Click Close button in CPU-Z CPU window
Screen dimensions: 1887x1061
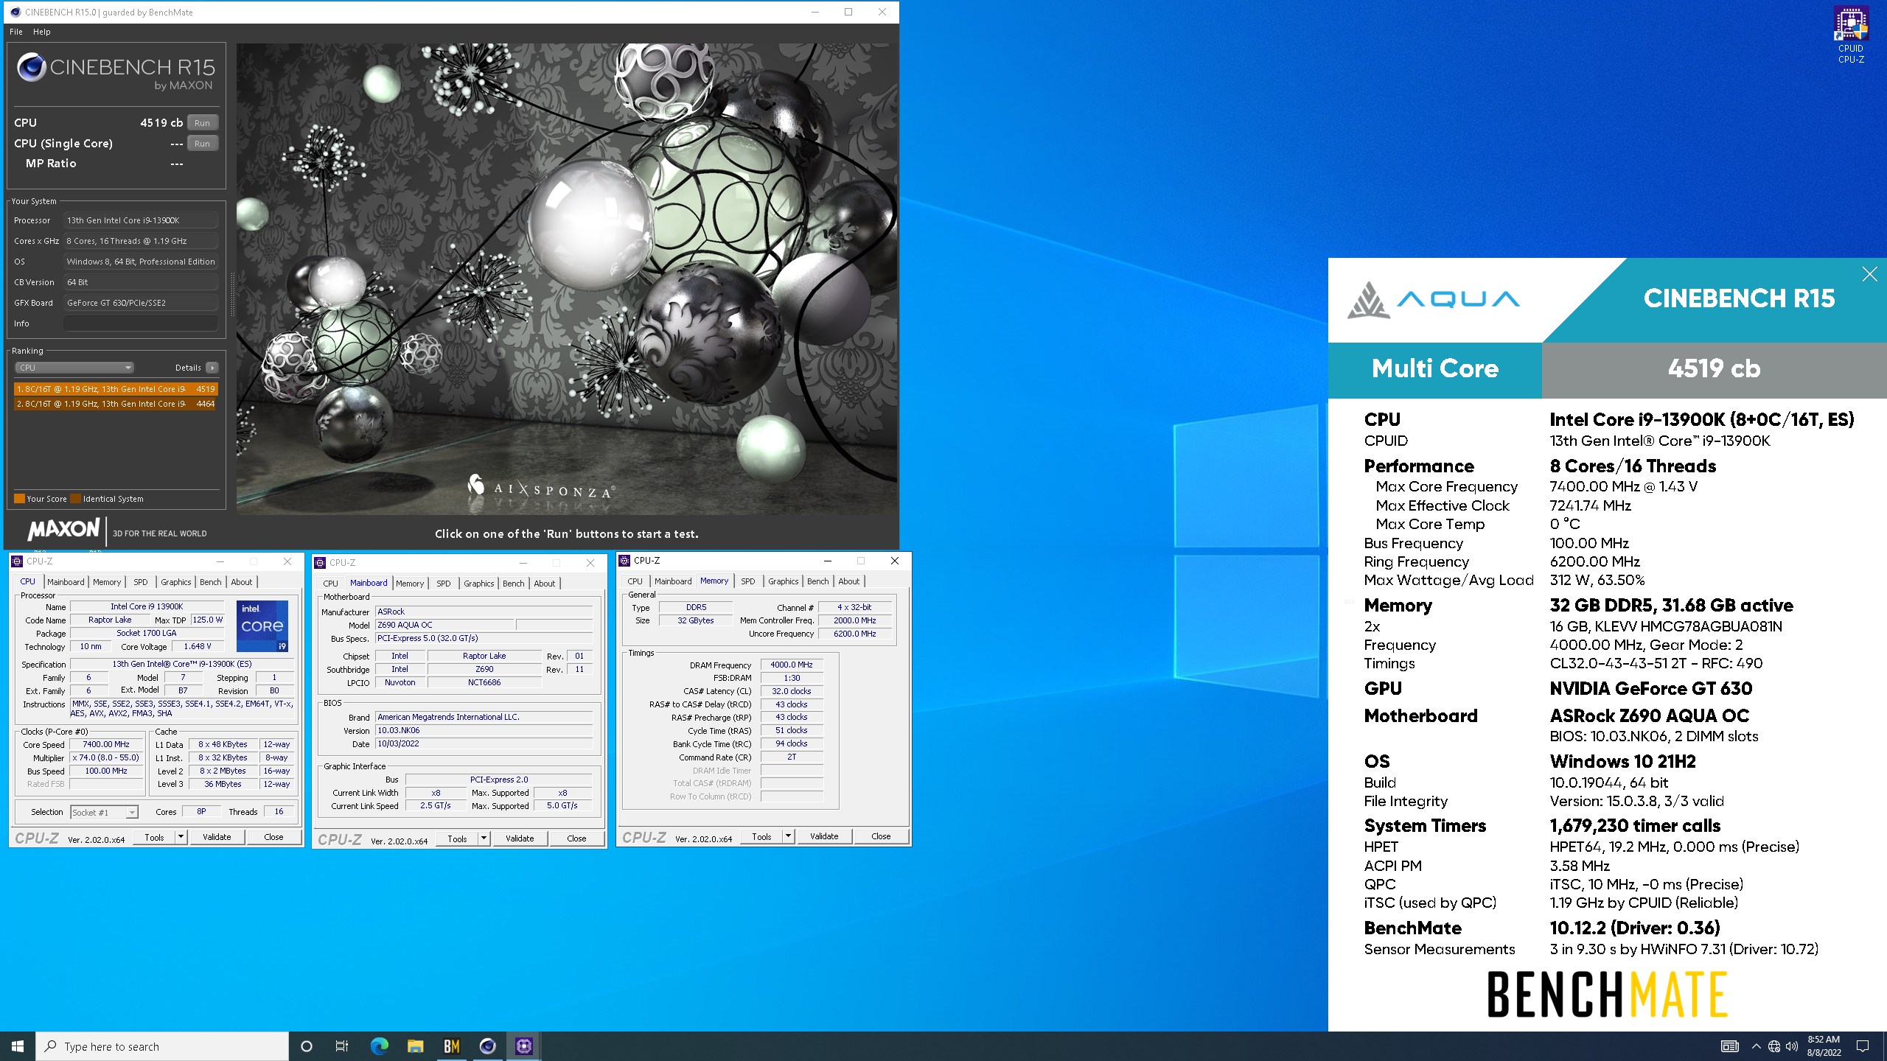(273, 838)
